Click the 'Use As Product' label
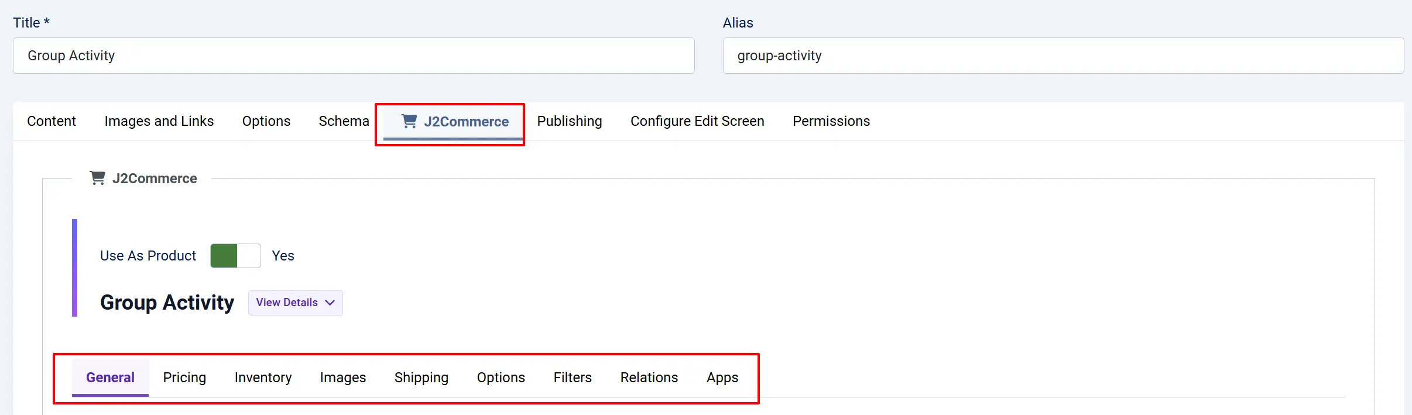Viewport: 1412px width, 415px height. (x=148, y=256)
